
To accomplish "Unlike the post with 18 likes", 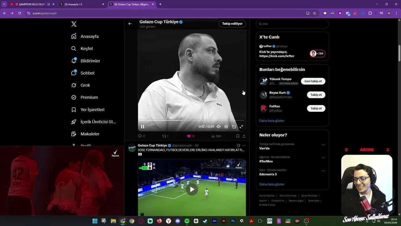I will coord(190,136).
